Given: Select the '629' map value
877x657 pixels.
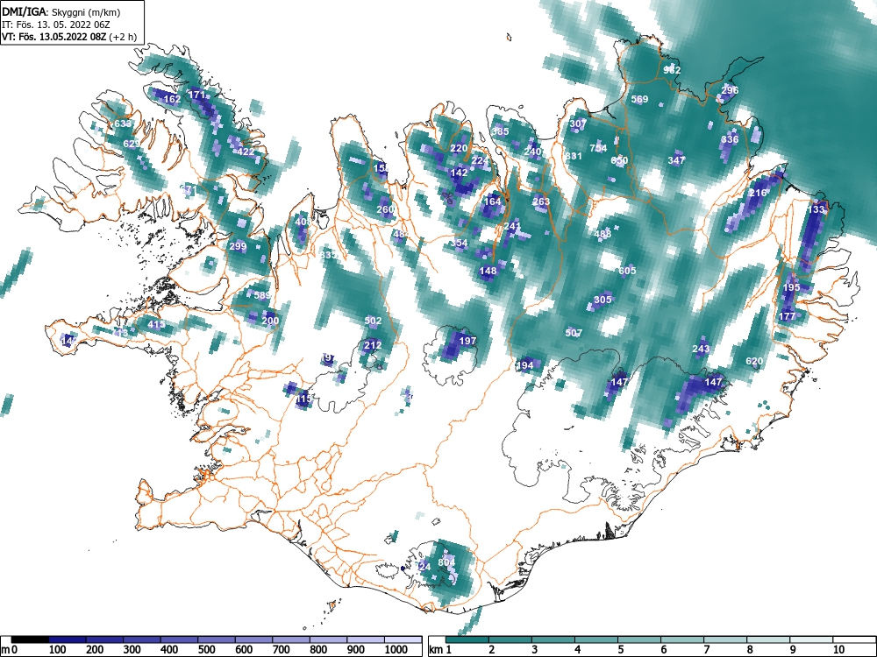Looking at the screenshot, I should pyautogui.click(x=132, y=144).
